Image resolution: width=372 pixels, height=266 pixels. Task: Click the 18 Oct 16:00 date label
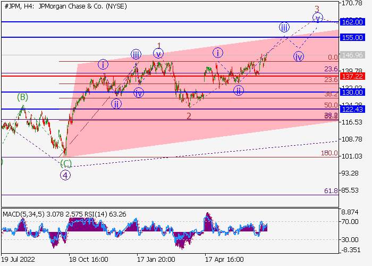coord(88,260)
